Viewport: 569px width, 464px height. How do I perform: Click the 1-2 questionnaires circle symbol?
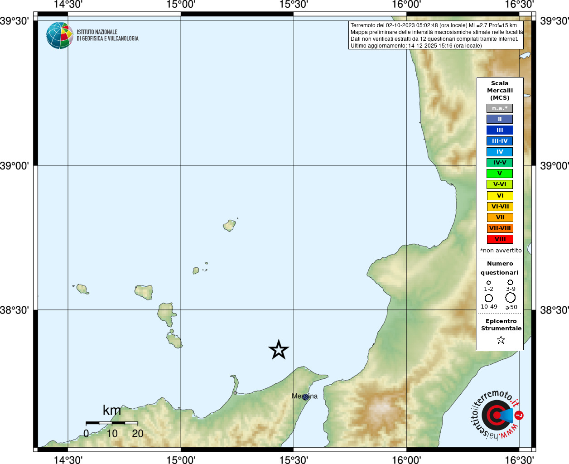(x=488, y=283)
